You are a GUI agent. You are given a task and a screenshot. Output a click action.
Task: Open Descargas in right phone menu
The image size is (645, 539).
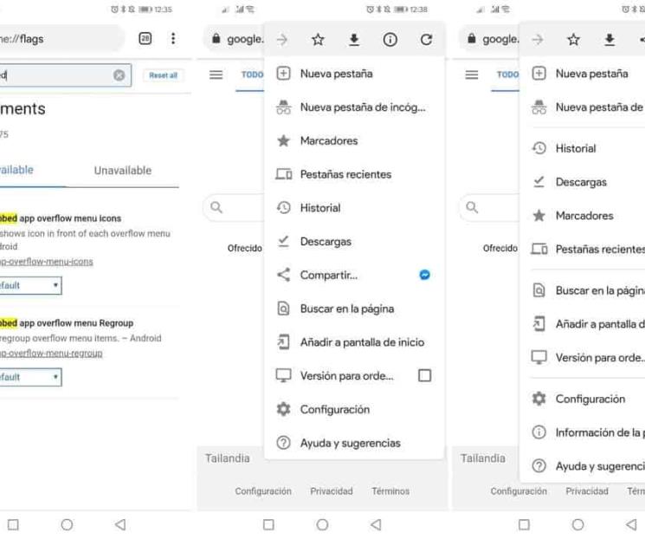(583, 182)
